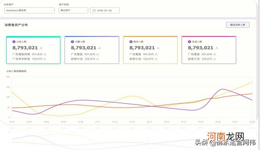Click 8,793,021 in the 兴趣人群 card

[84, 48]
